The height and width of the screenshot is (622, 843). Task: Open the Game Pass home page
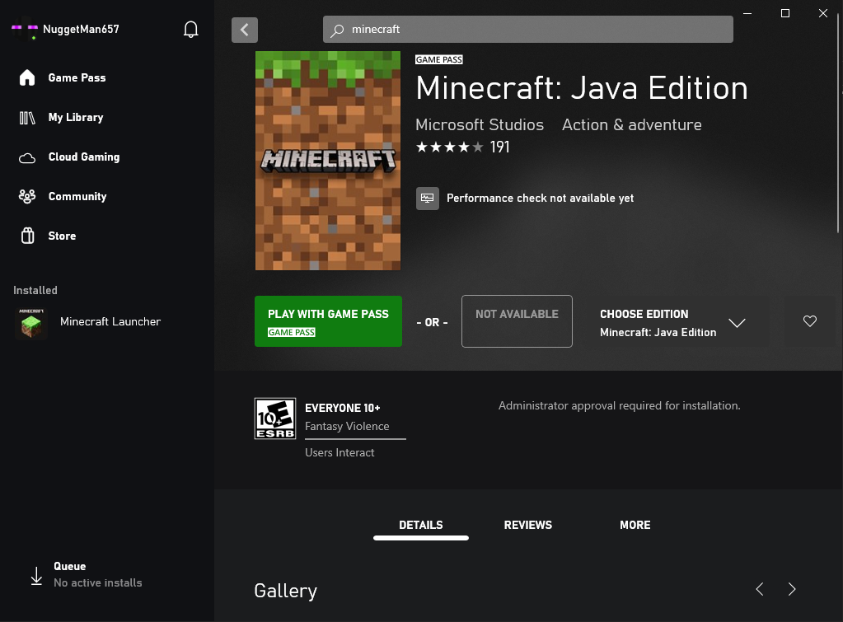pyautogui.click(x=76, y=77)
